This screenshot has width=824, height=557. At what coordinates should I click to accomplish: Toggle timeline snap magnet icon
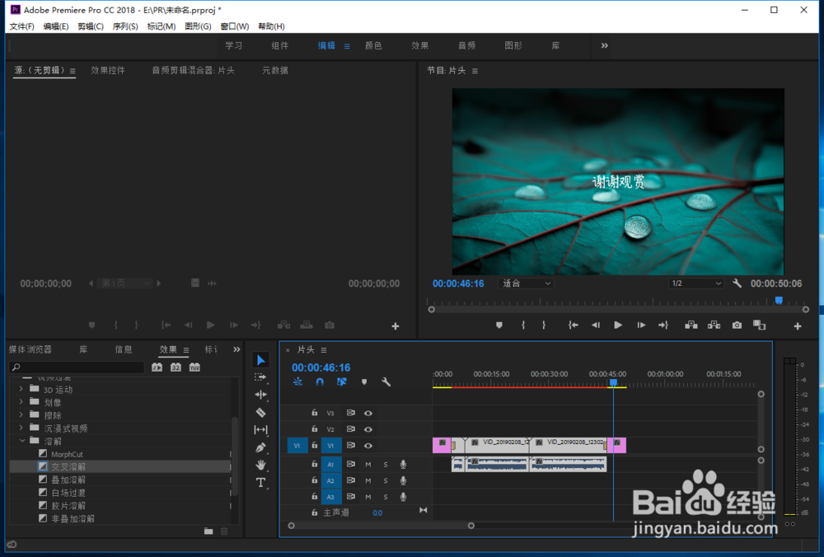[x=320, y=382]
